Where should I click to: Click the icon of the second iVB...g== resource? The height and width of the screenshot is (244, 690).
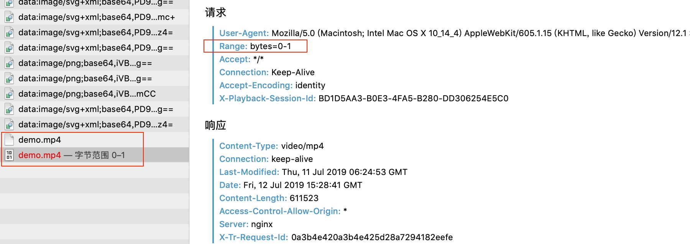[x=8, y=78]
